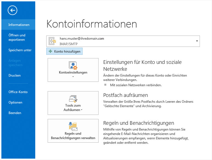Click the Tools zum Aufräumen label

[73, 107]
